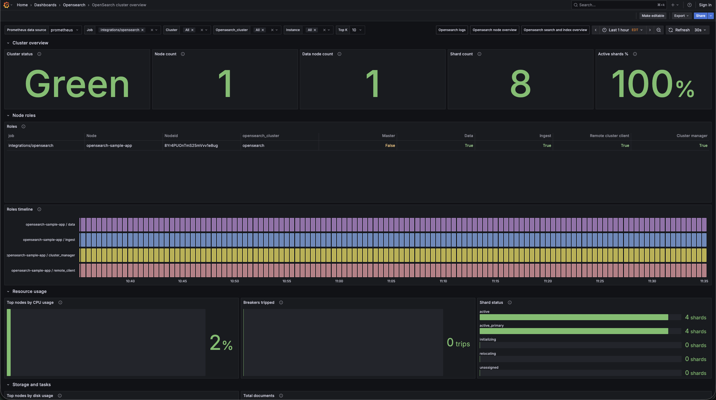716x400 pixels.
Task: Show info icon for Total documents
Action: 281,396
